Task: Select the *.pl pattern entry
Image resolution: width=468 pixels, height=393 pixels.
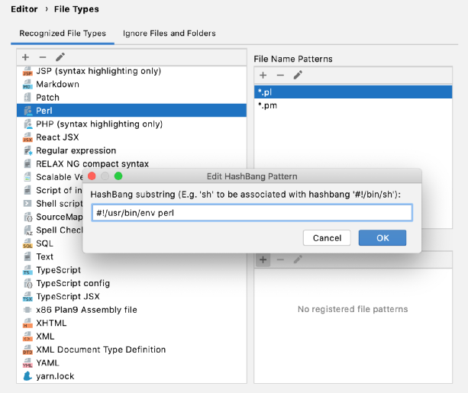Action: click(267, 92)
